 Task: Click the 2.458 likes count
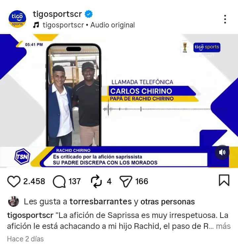click(x=34, y=182)
